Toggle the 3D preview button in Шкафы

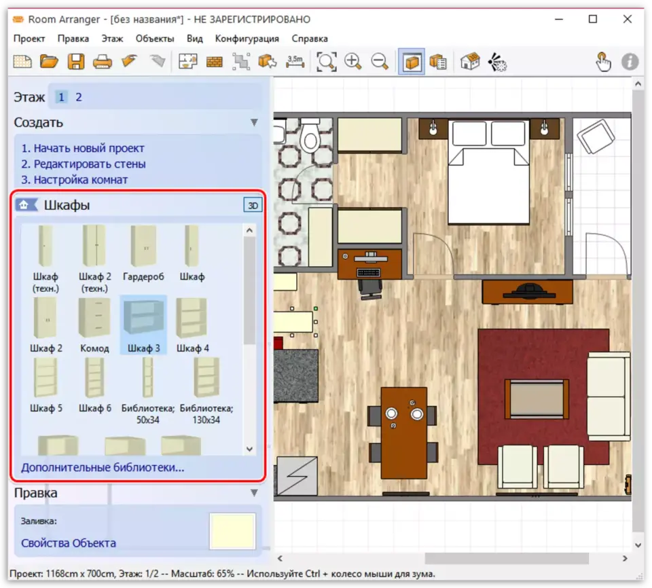coord(253,206)
